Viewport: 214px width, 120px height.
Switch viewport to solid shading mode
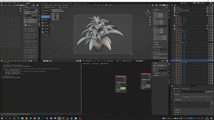tap(164, 5)
